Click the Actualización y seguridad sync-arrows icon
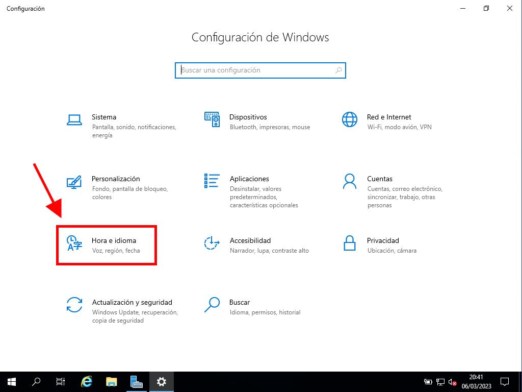The image size is (522, 392). 74,305
